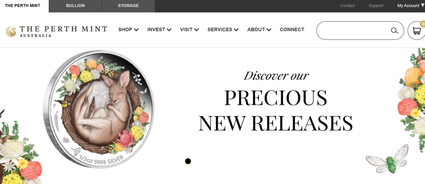425x184 pixels.
Task: Open the ABOUT dropdown menu
Action: (x=259, y=29)
